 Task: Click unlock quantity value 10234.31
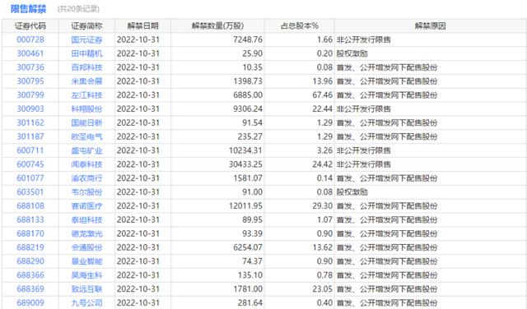(245, 150)
